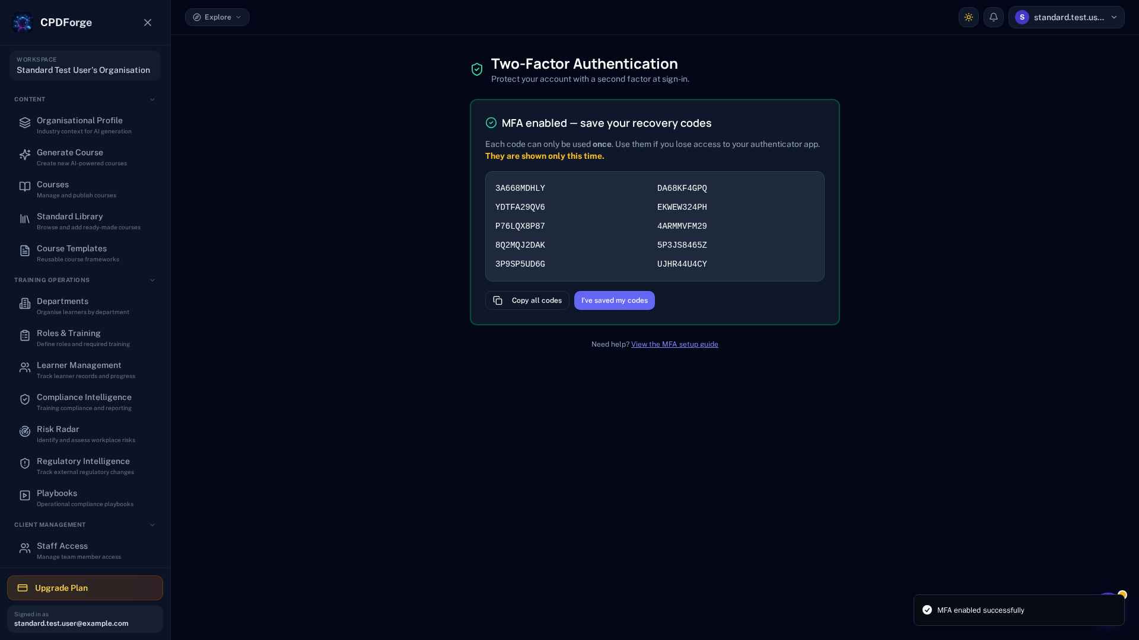Click the Upgrade Plan button
1139x640 pixels.
[x=85, y=588]
